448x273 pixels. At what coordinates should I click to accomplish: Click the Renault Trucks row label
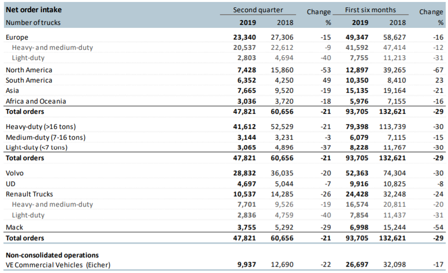tap(29, 194)
